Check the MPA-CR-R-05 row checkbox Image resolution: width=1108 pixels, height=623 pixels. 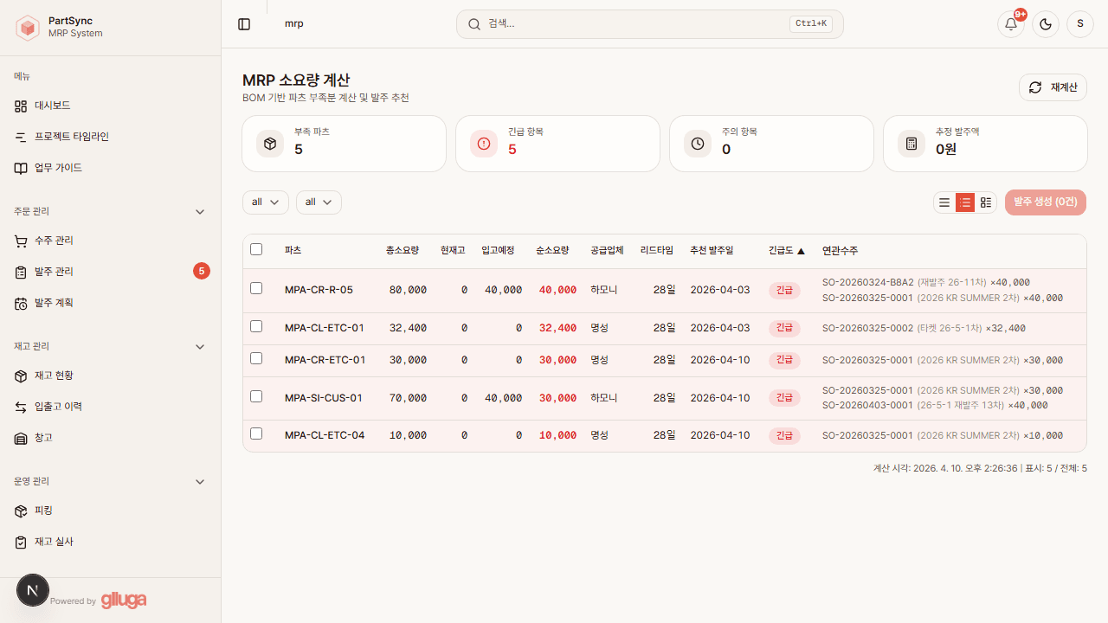click(x=256, y=288)
